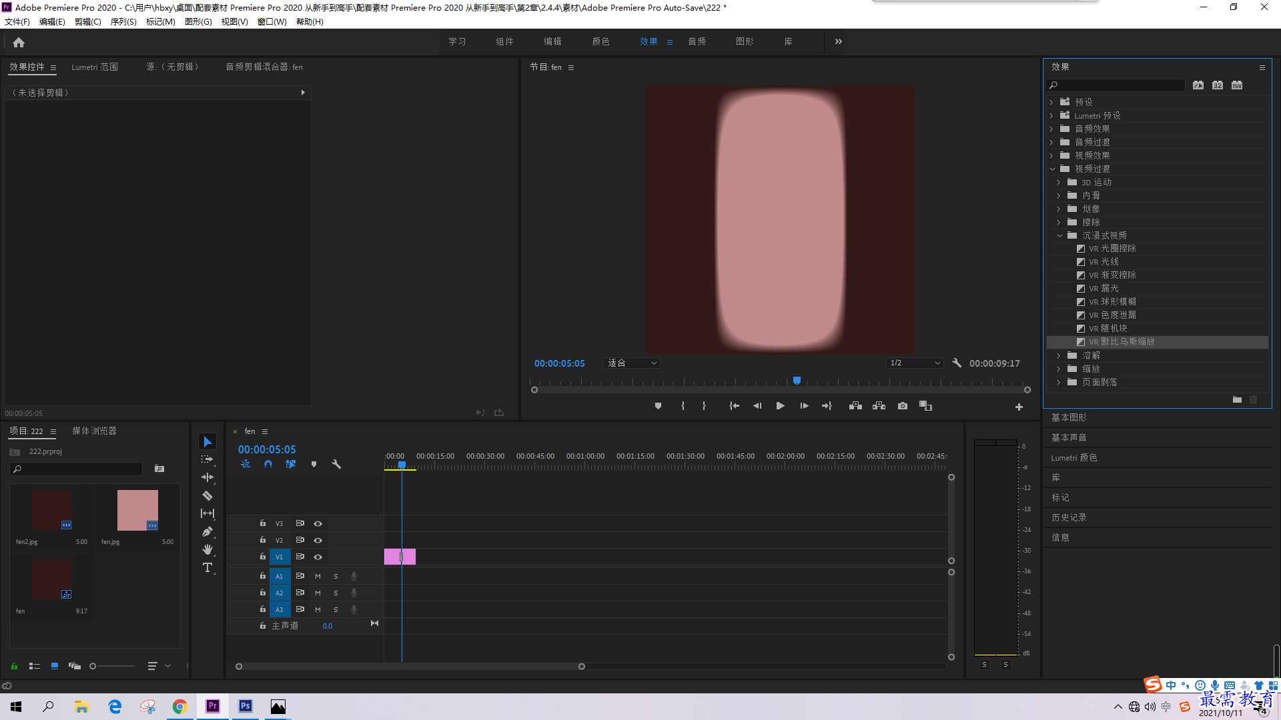This screenshot has width=1281, height=720.
Task: Expand the 音频效果 folder
Action: pyautogui.click(x=1051, y=129)
